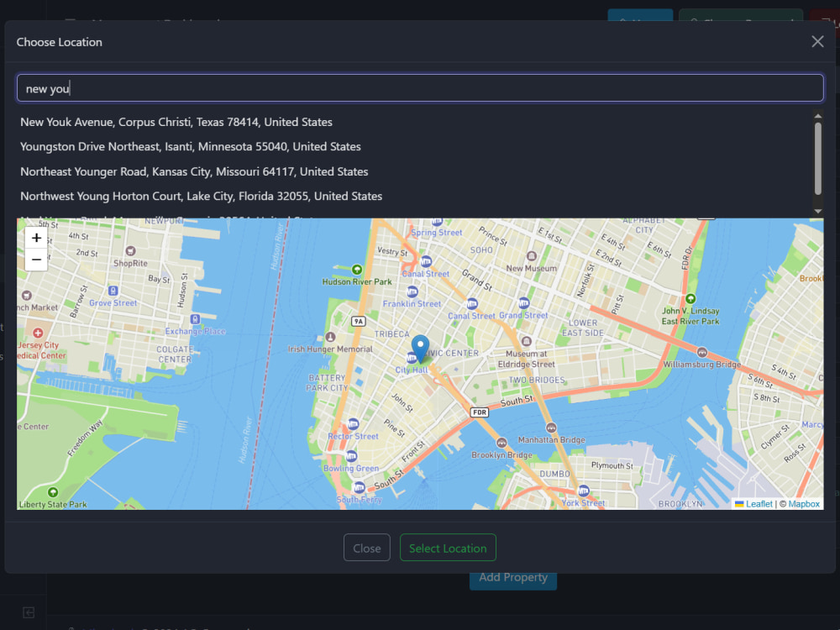Click the Grove Street transit icon
840x630 pixels.
click(x=113, y=291)
